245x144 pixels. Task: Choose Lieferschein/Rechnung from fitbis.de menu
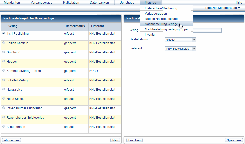pos(161,8)
